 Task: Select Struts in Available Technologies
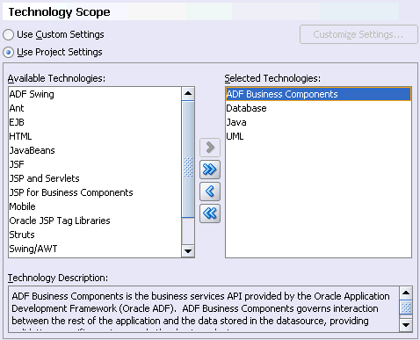pyautogui.click(x=95, y=235)
